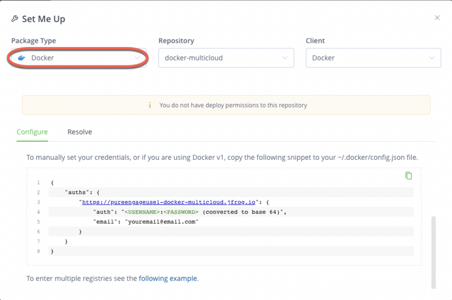Click the '~/.docker/config.json' instruction sentence

pos(222,158)
